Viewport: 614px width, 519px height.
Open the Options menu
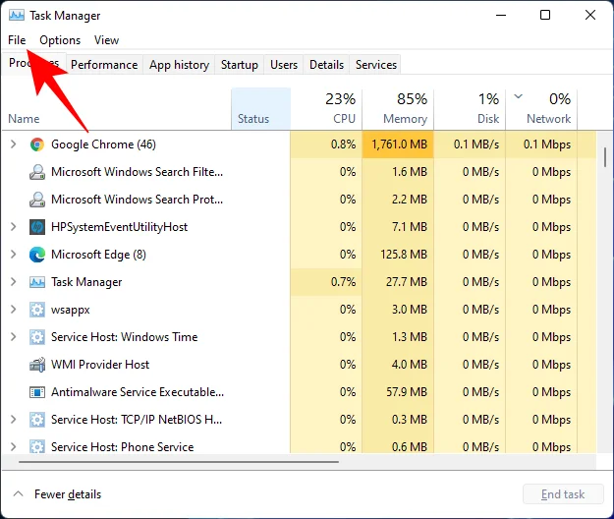60,40
